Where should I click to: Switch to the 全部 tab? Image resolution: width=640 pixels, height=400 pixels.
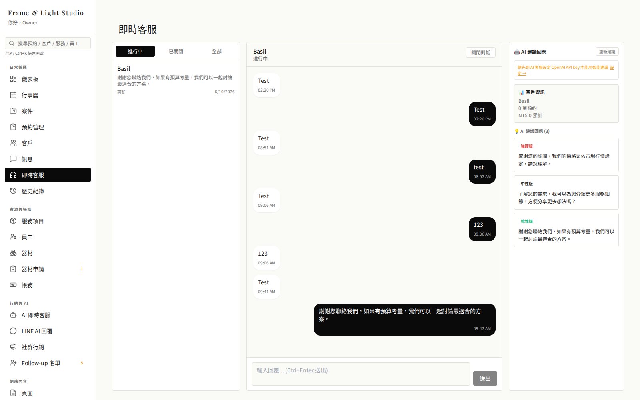[217, 51]
